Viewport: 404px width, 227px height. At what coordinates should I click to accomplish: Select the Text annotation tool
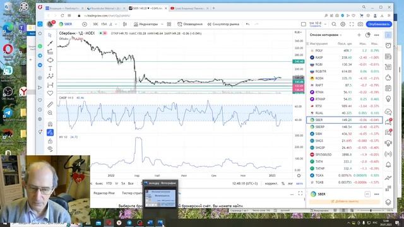[50, 69]
